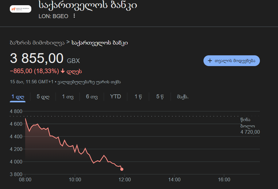Screen dimensions: 278x189
Task: Select the მაქს. range tab
Action: [x=183, y=96]
